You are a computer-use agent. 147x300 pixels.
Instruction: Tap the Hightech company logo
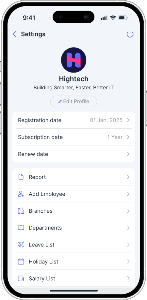point(74,60)
